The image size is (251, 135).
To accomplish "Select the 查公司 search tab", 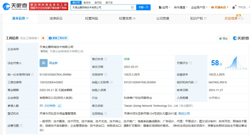I will [76, 2].
